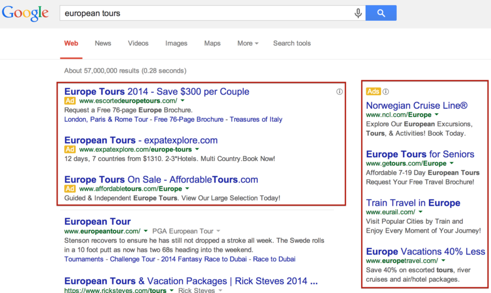The width and height of the screenshot is (491, 293).
Task: Open info icon next to Ads label
Action: 386,92
